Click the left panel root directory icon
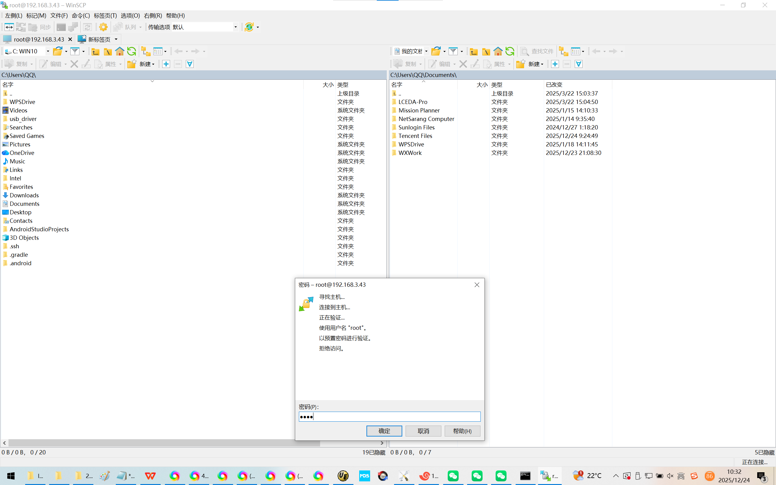This screenshot has height=485, width=776. [x=108, y=51]
